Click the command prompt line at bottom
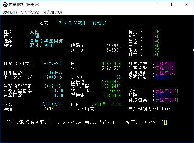 [86, 122]
